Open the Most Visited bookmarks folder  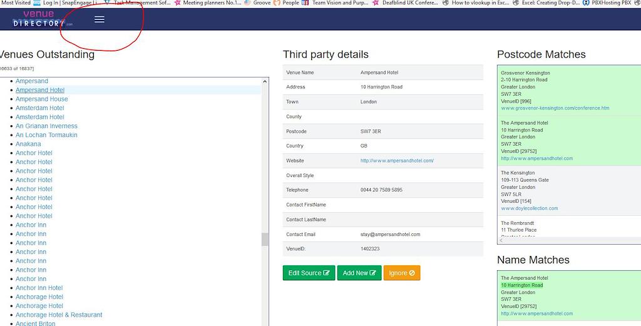tap(16, 3)
